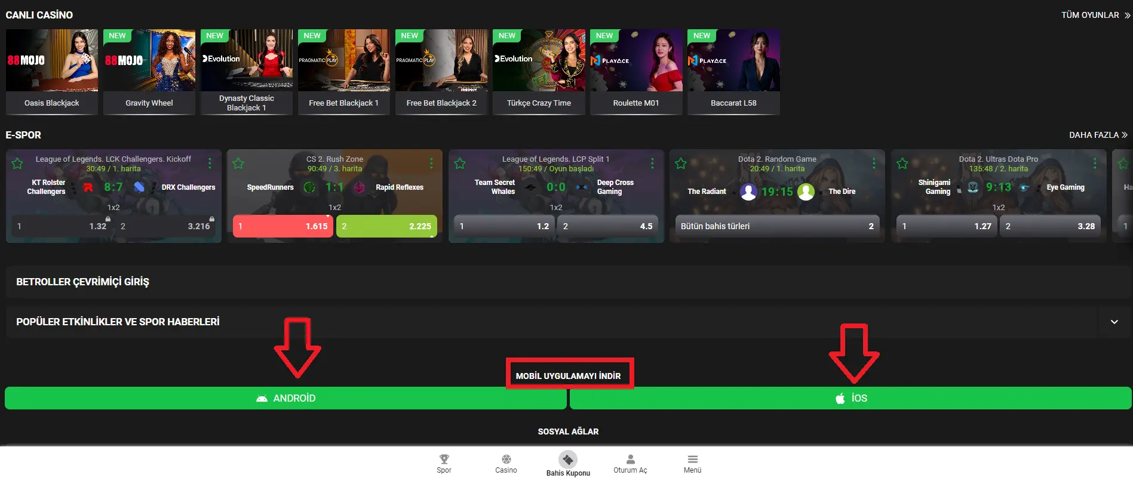Open three-dot options on Dota 2 Random Game card
Image resolution: width=1133 pixels, height=484 pixels.
[874, 164]
